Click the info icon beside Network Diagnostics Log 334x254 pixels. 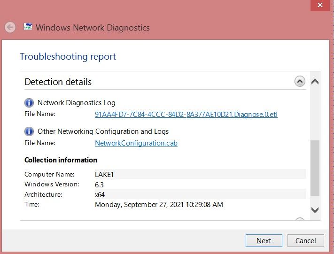point(29,103)
